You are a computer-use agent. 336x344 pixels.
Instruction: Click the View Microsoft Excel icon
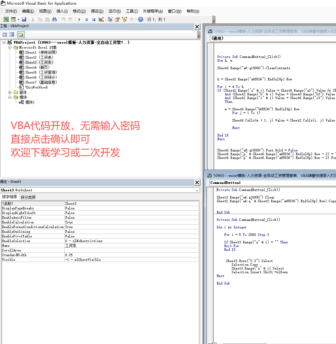pos(6,19)
